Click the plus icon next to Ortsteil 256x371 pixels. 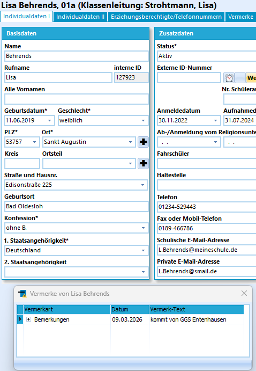(143, 164)
